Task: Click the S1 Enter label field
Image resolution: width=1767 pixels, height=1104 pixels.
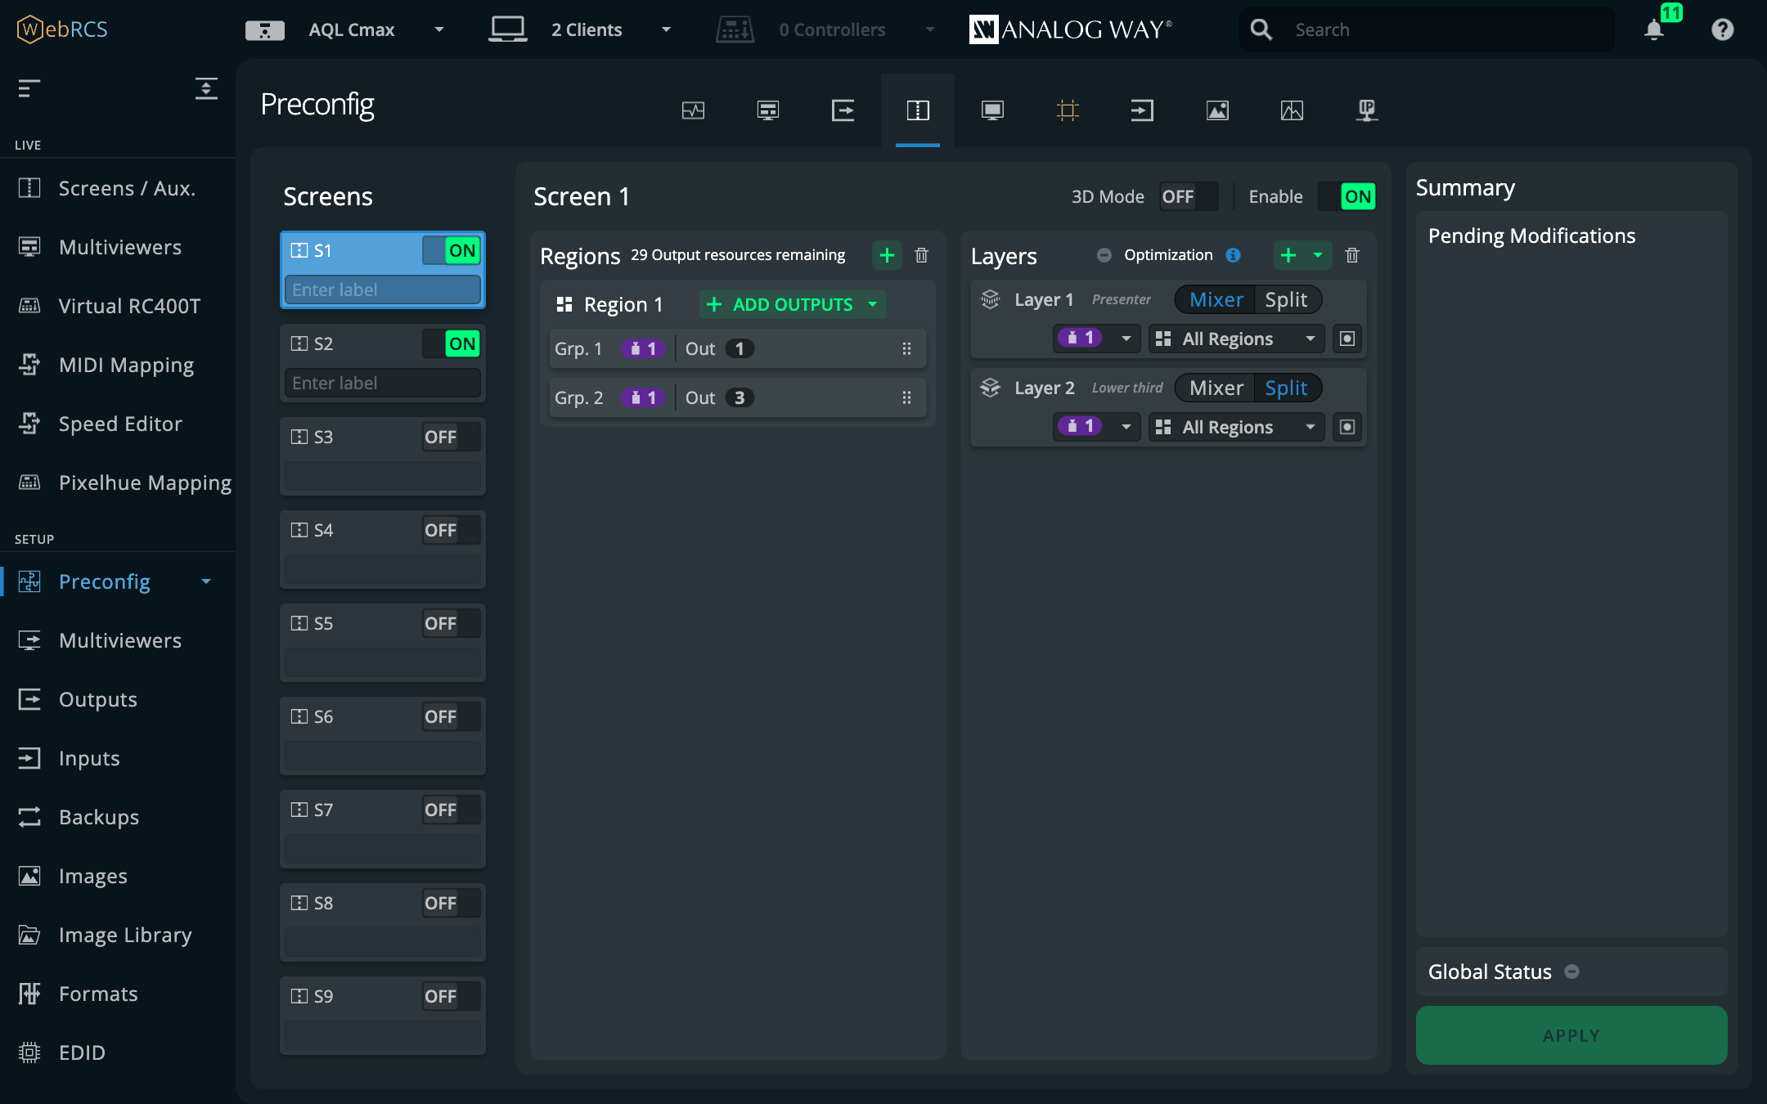Action: coord(383,289)
